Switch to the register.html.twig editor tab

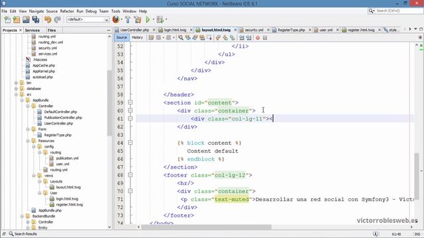[361, 30]
